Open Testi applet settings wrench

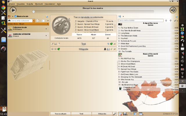click(x=115, y=44)
